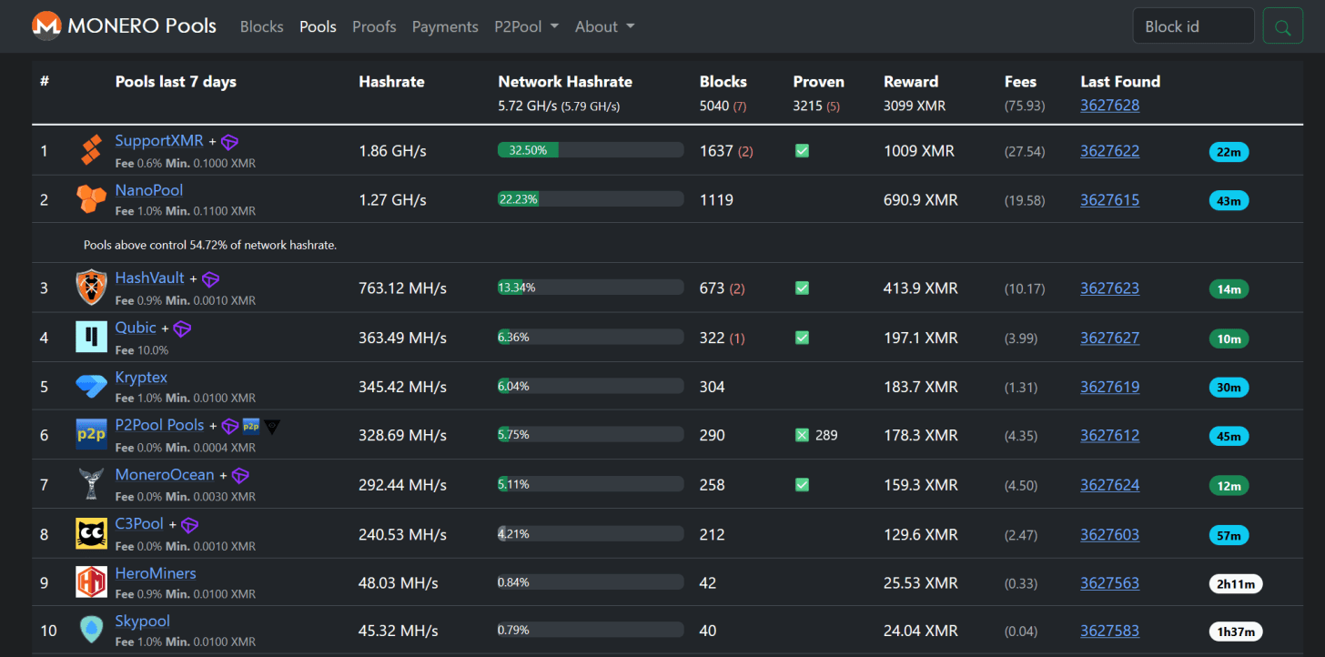Expand the P2Pool dropdown menu
Image resolution: width=1325 pixels, height=657 pixels.
(x=526, y=26)
